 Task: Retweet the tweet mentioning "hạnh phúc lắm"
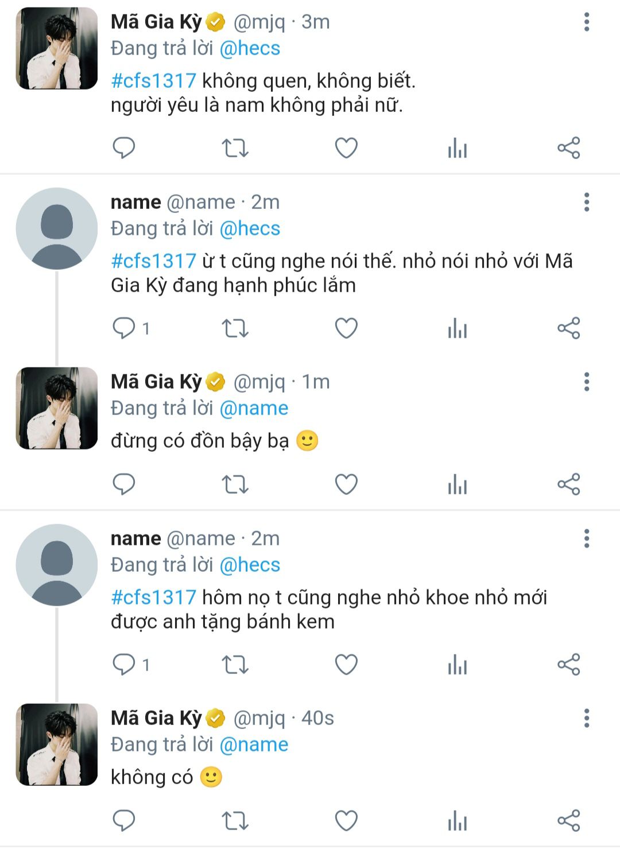click(235, 328)
